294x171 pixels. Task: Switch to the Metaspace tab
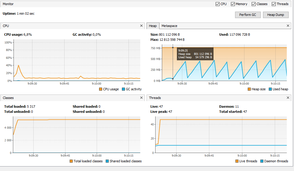pos(169,26)
